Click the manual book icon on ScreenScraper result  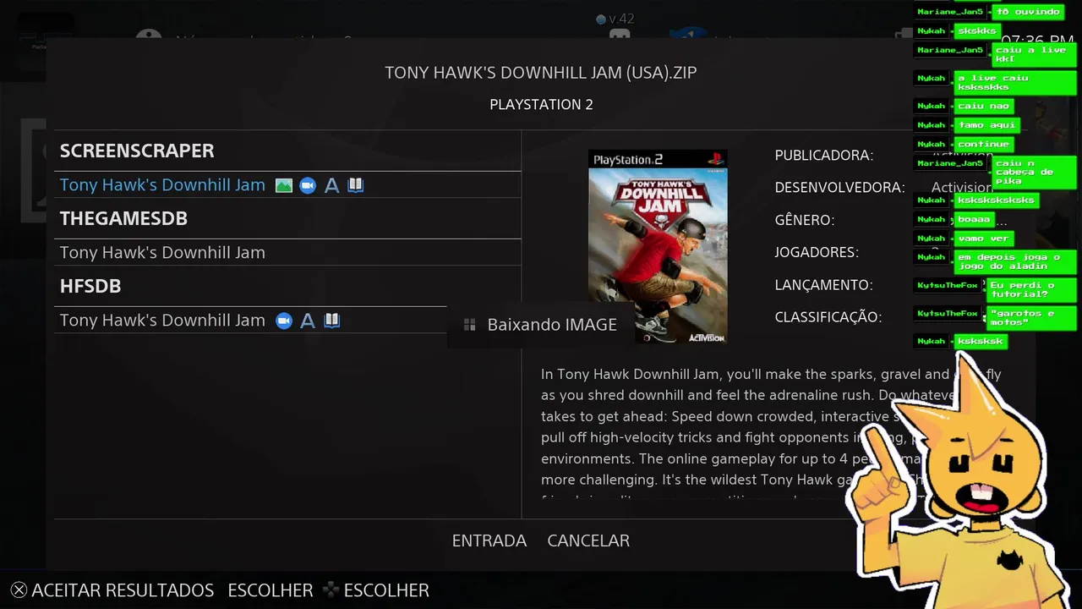tap(356, 185)
